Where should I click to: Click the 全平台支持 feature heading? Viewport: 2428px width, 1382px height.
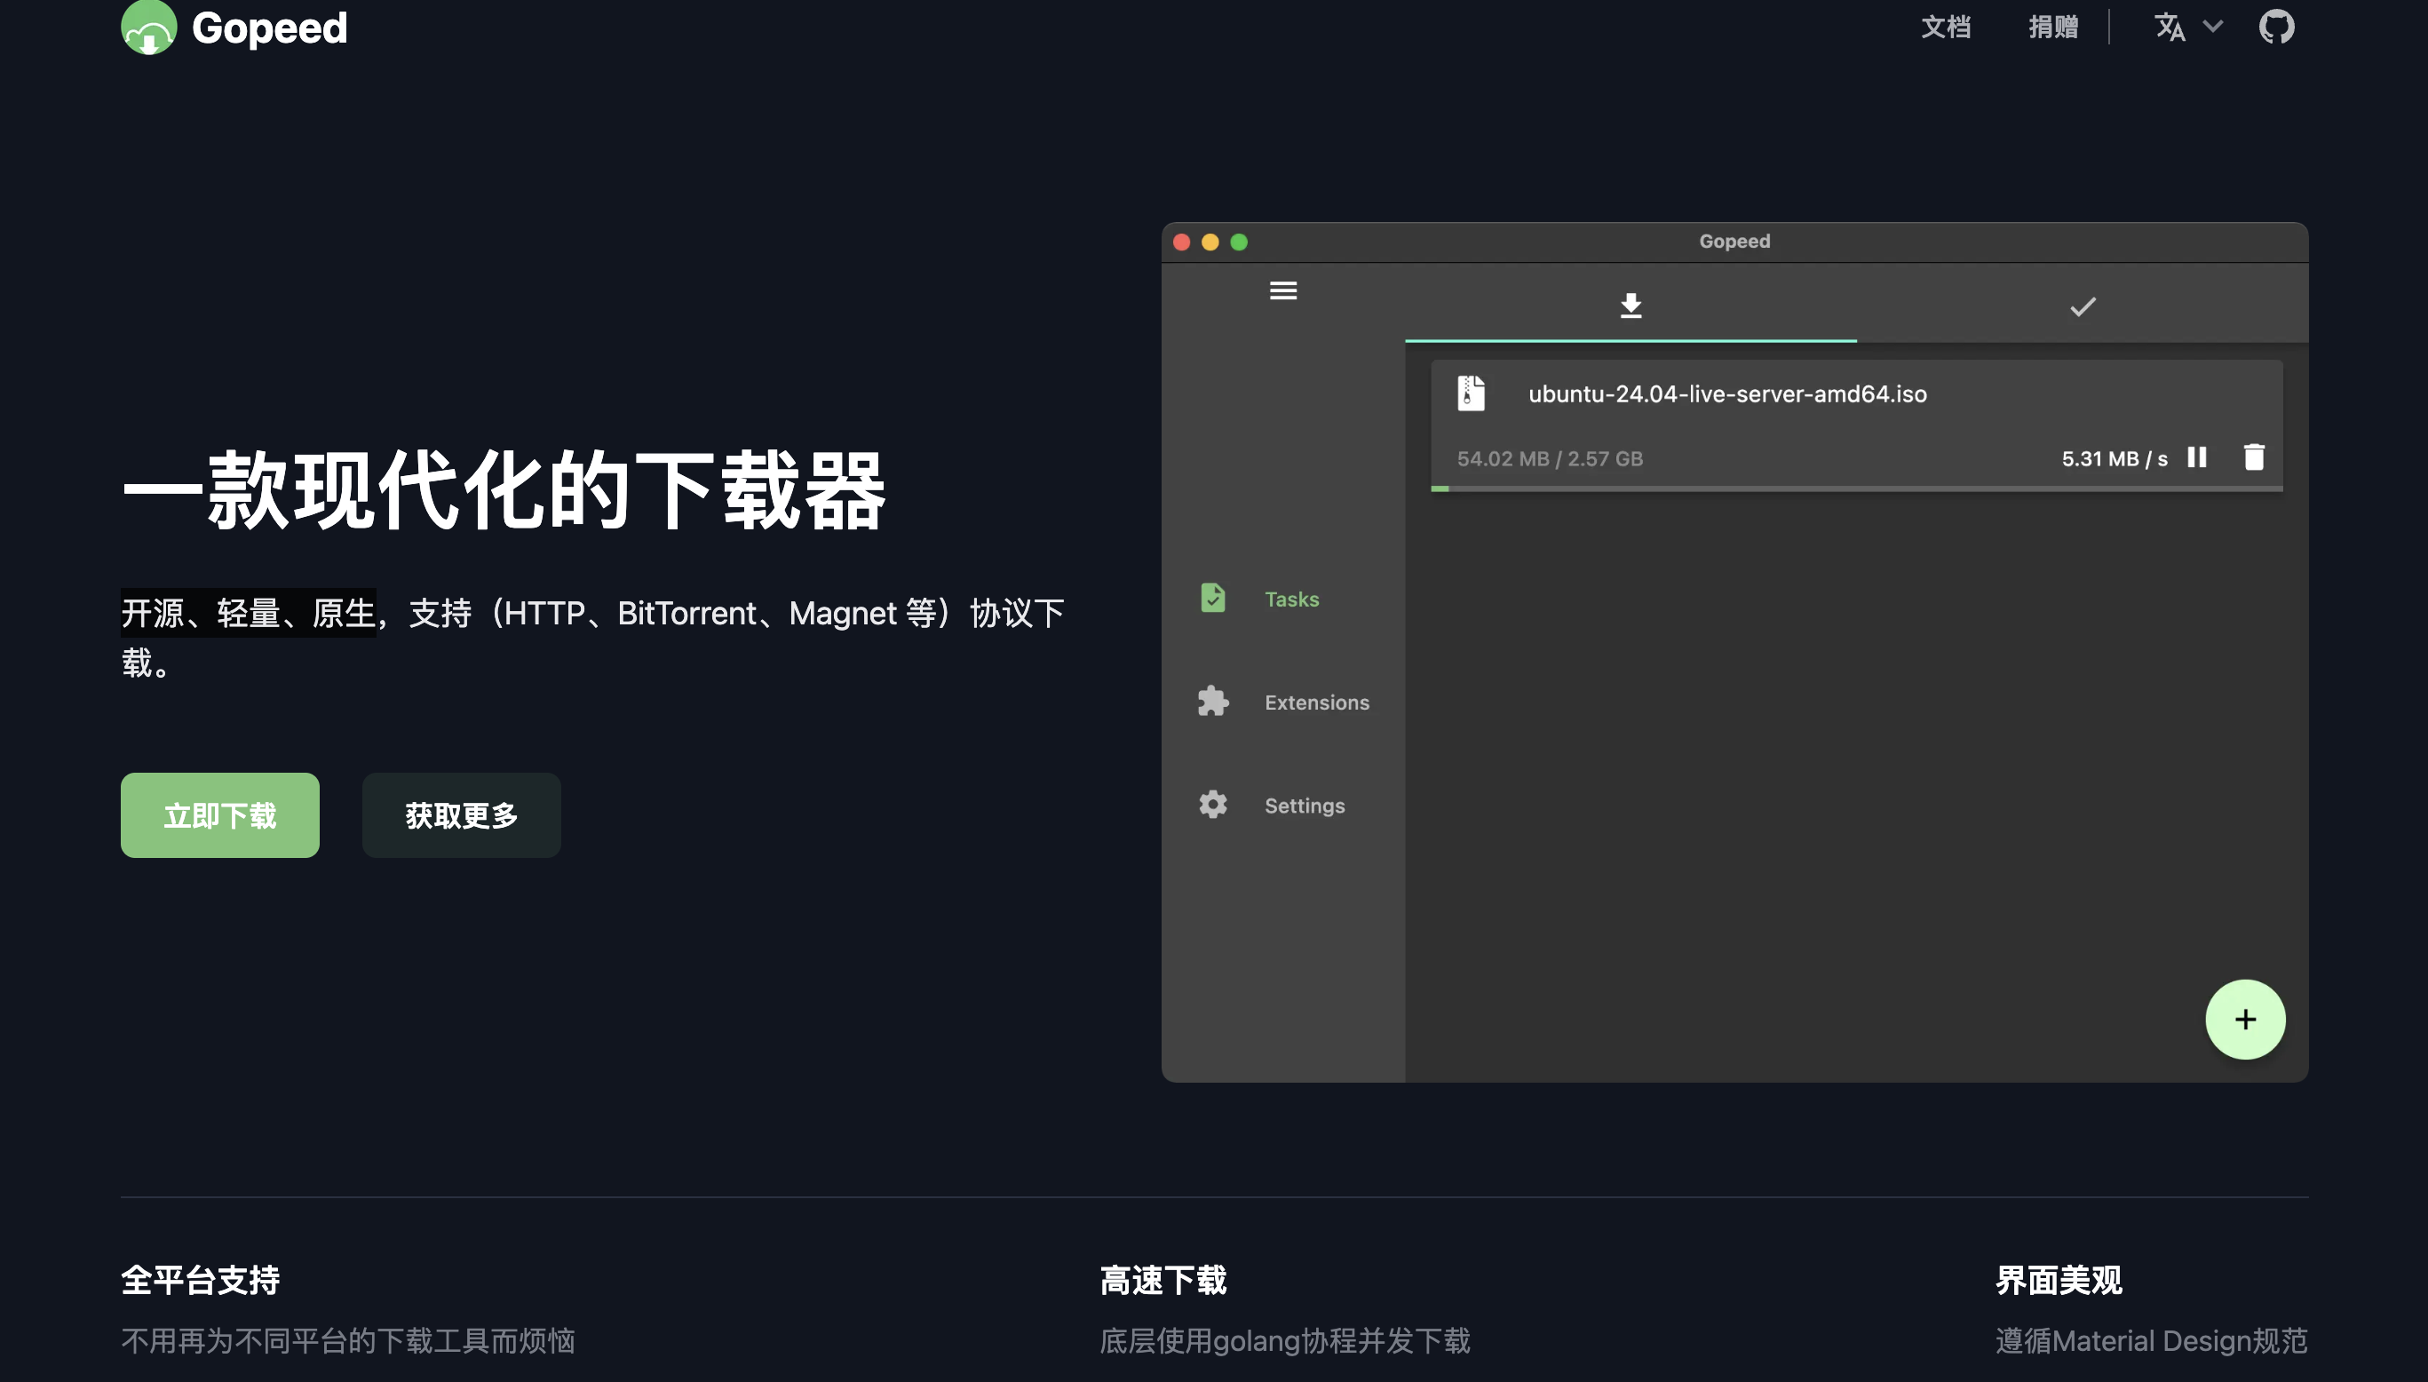pyautogui.click(x=200, y=1280)
